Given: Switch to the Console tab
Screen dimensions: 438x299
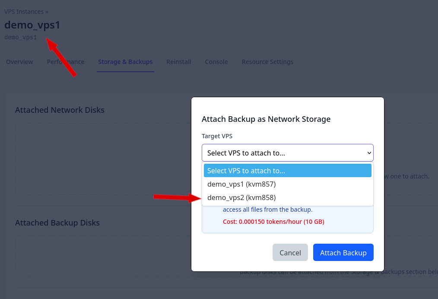Looking at the screenshot, I should pos(216,62).
